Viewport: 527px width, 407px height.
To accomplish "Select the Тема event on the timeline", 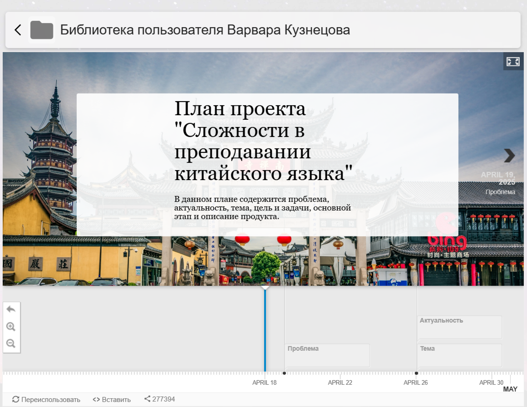I will pyautogui.click(x=459, y=355).
